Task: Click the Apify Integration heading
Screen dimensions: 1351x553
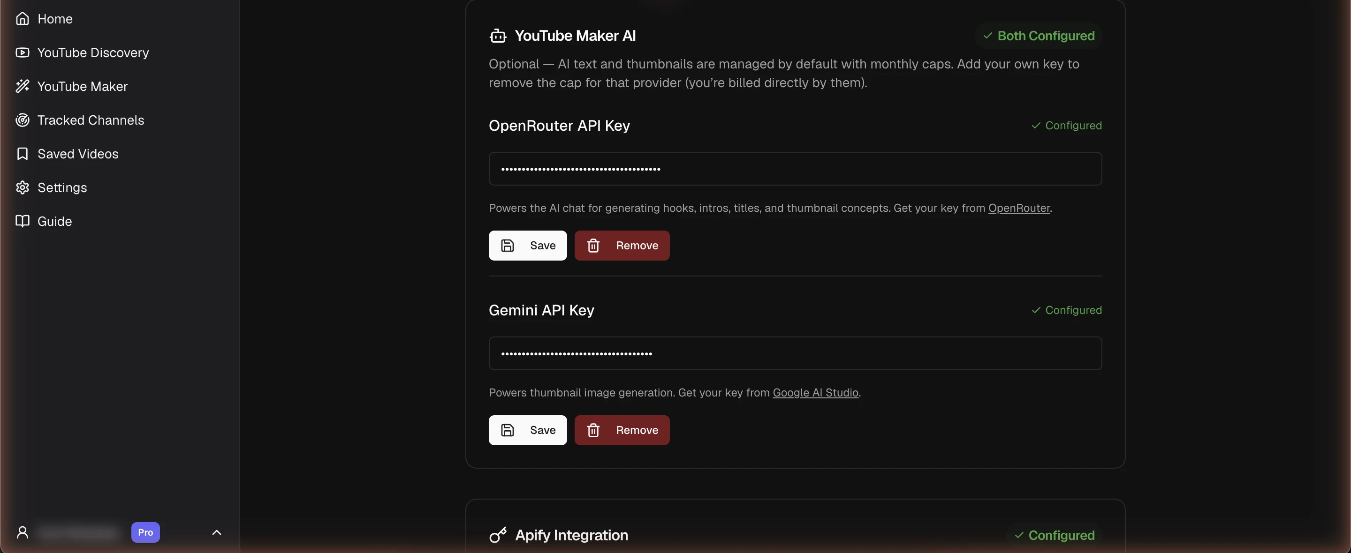Action: coord(572,535)
